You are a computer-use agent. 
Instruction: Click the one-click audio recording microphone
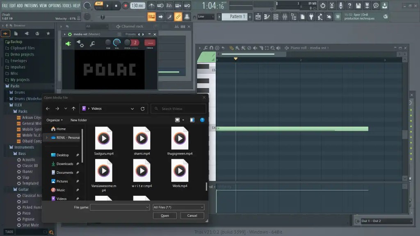tap(340, 5)
